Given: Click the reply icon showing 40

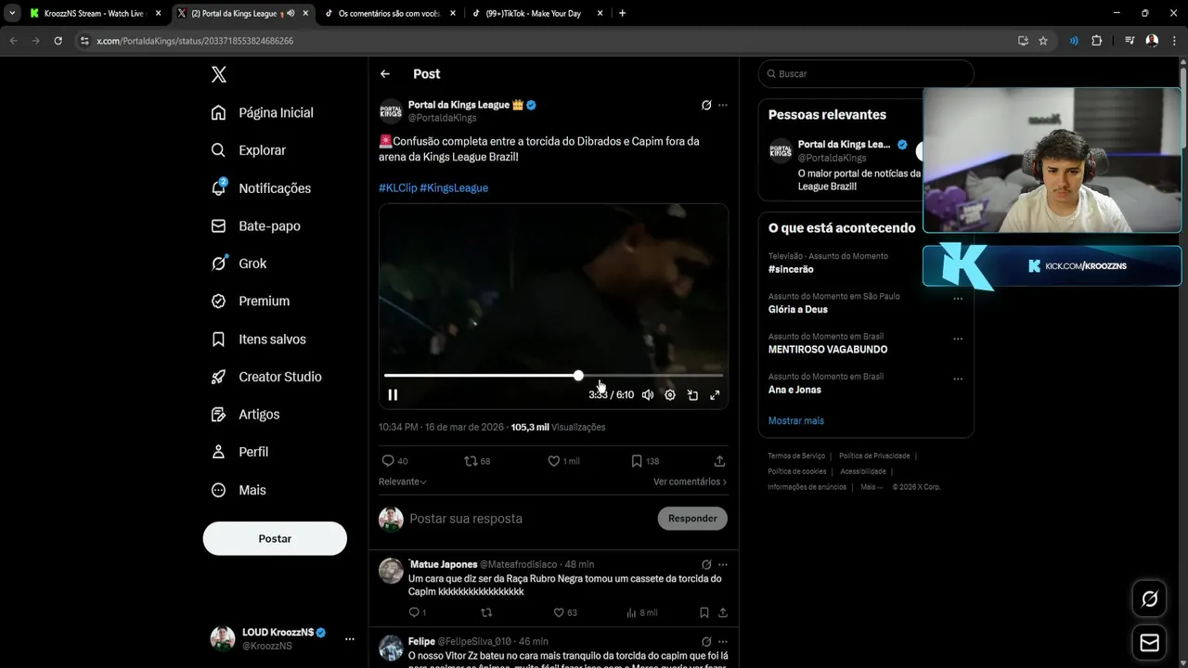Looking at the screenshot, I should click(x=394, y=461).
